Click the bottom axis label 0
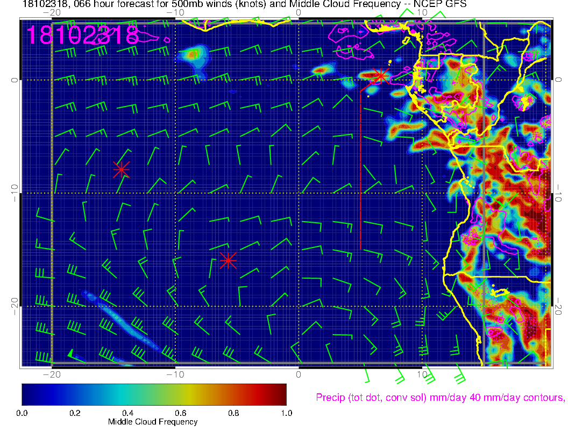This screenshot has width=568, height=439. [299, 374]
